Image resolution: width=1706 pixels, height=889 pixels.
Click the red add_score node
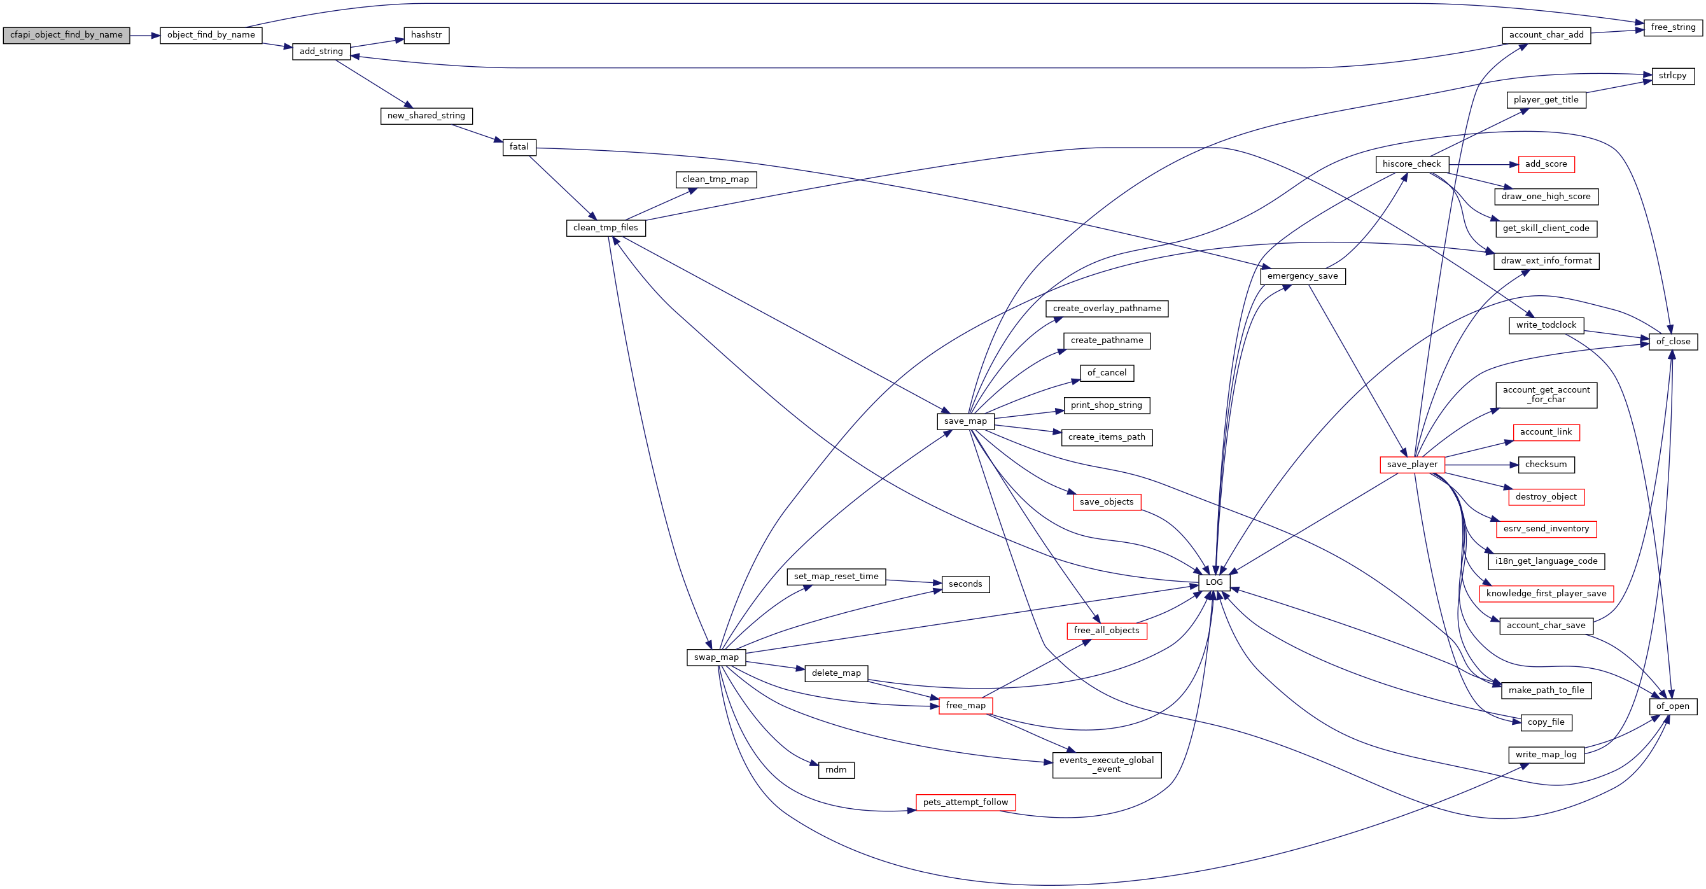(1546, 164)
